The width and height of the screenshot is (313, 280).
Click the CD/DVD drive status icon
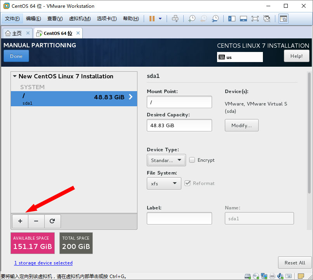(x=256, y=276)
